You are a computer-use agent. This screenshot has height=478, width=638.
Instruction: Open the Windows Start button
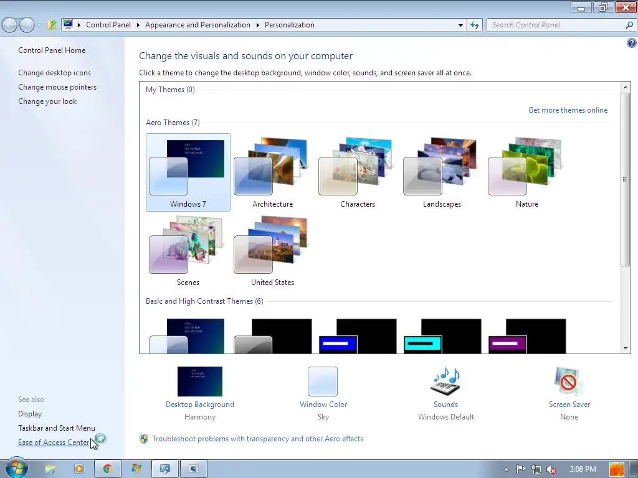[x=16, y=468]
